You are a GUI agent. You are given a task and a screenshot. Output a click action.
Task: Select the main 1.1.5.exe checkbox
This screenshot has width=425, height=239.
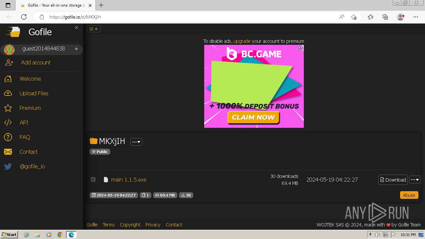93,179
